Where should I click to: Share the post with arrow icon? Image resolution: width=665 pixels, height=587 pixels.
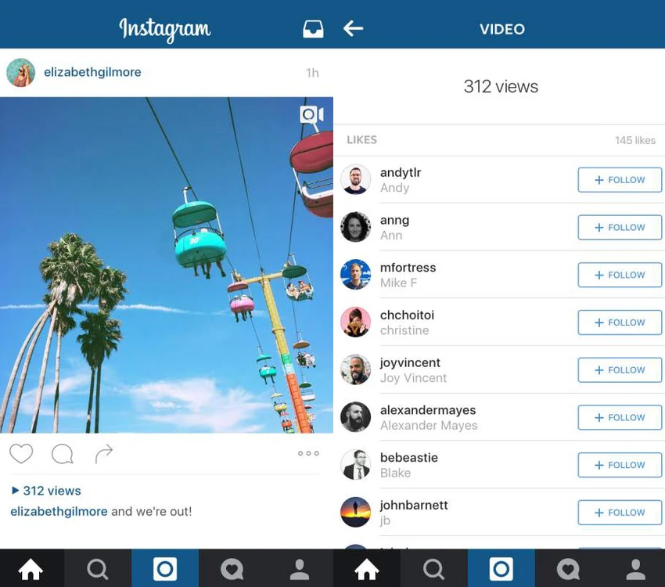click(104, 453)
